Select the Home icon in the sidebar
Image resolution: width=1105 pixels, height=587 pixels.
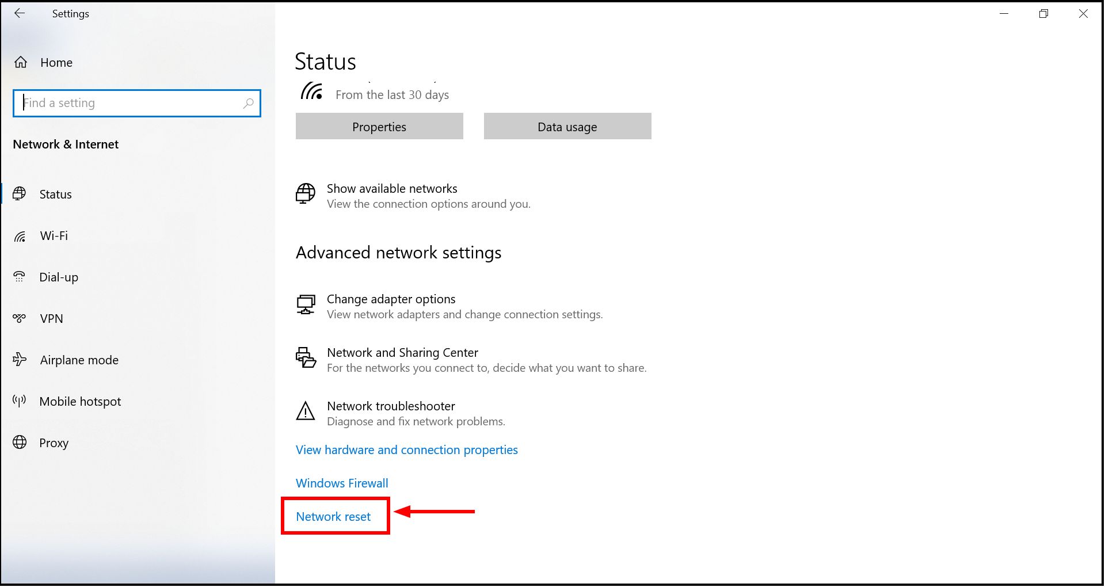[21, 62]
